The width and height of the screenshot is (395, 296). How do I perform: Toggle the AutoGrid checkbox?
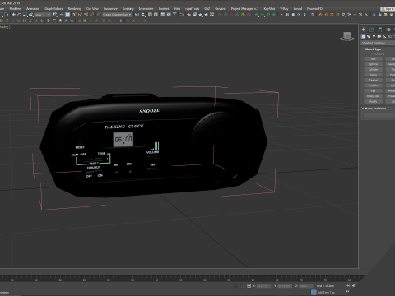point(372,54)
